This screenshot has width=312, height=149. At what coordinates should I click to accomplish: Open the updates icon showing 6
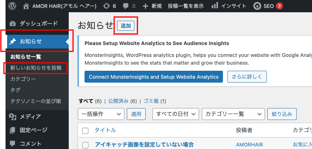[107, 6]
